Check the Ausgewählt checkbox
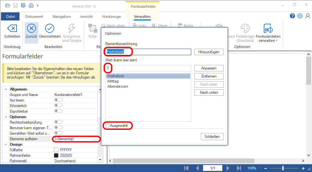The width and height of the screenshot is (312, 172). pyautogui.click(x=107, y=125)
